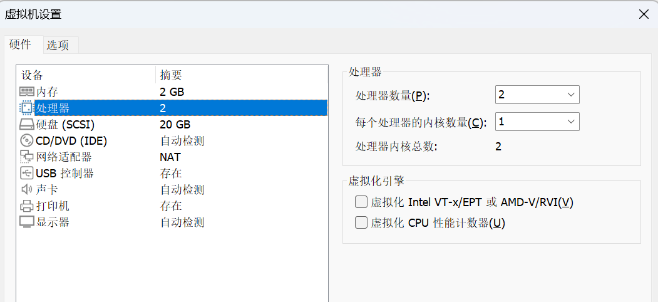658x302 pixels.
Task: Select the display (显示器) monitor icon
Action: [27, 222]
